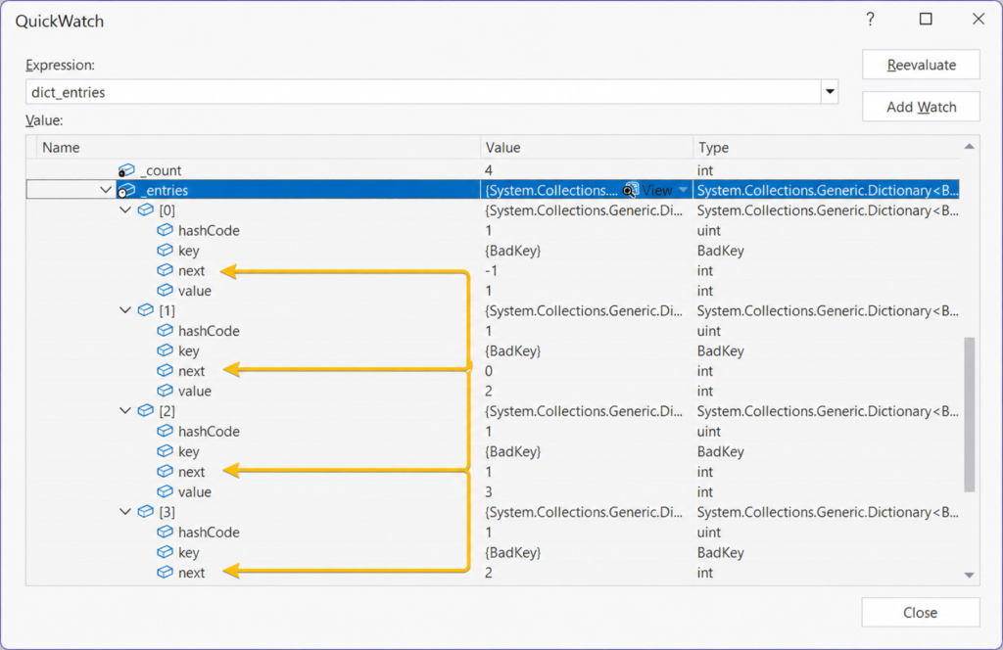This screenshot has width=1003, height=650.
Task: Click the [1] entry object icon
Action: 146,310
